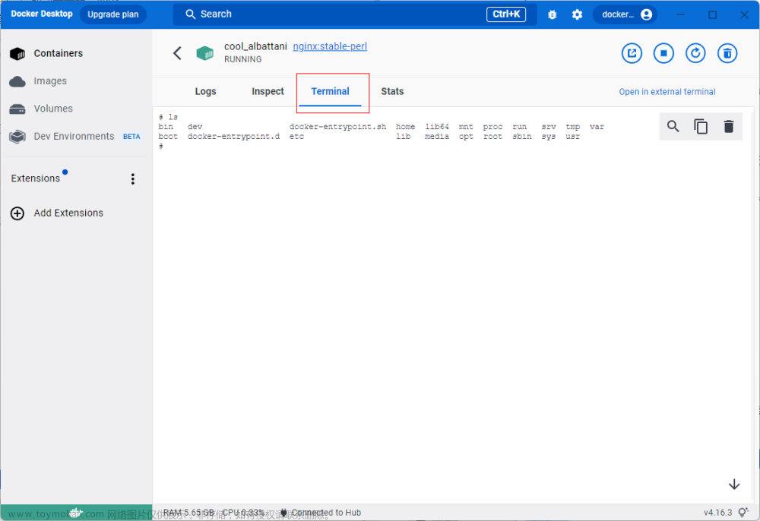
Task: Jump to terminal bottom with down arrow
Action: [734, 485]
